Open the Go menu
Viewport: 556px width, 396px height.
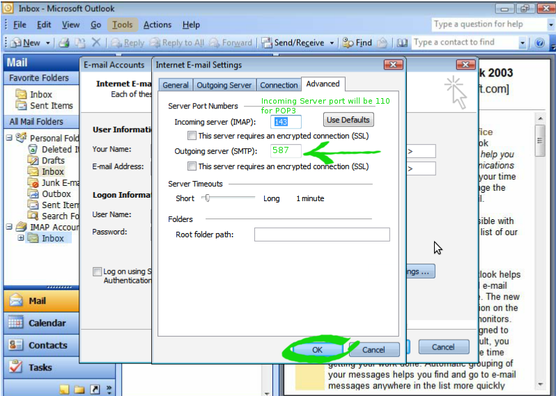pos(95,25)
